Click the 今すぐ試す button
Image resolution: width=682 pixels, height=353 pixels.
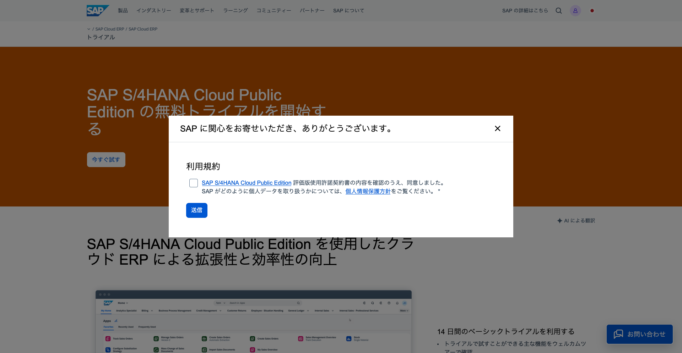pos(106,160)
